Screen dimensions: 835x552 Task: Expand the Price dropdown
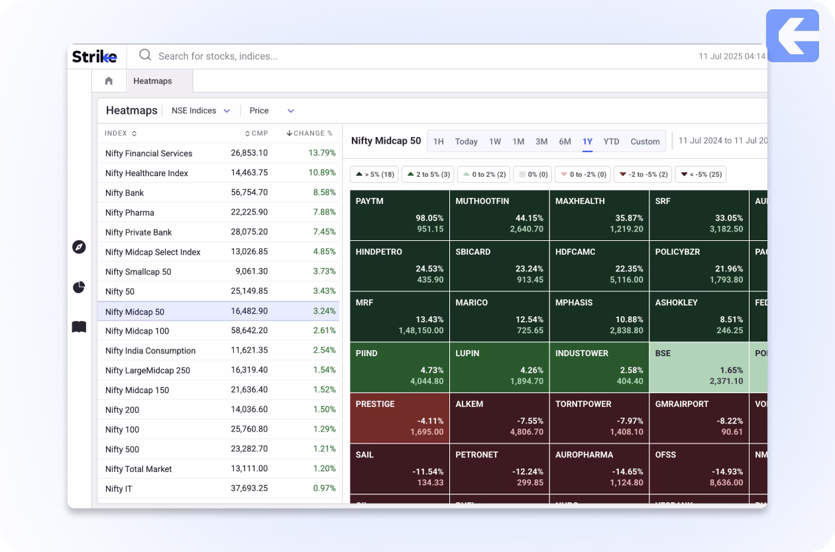click(272, 111)
